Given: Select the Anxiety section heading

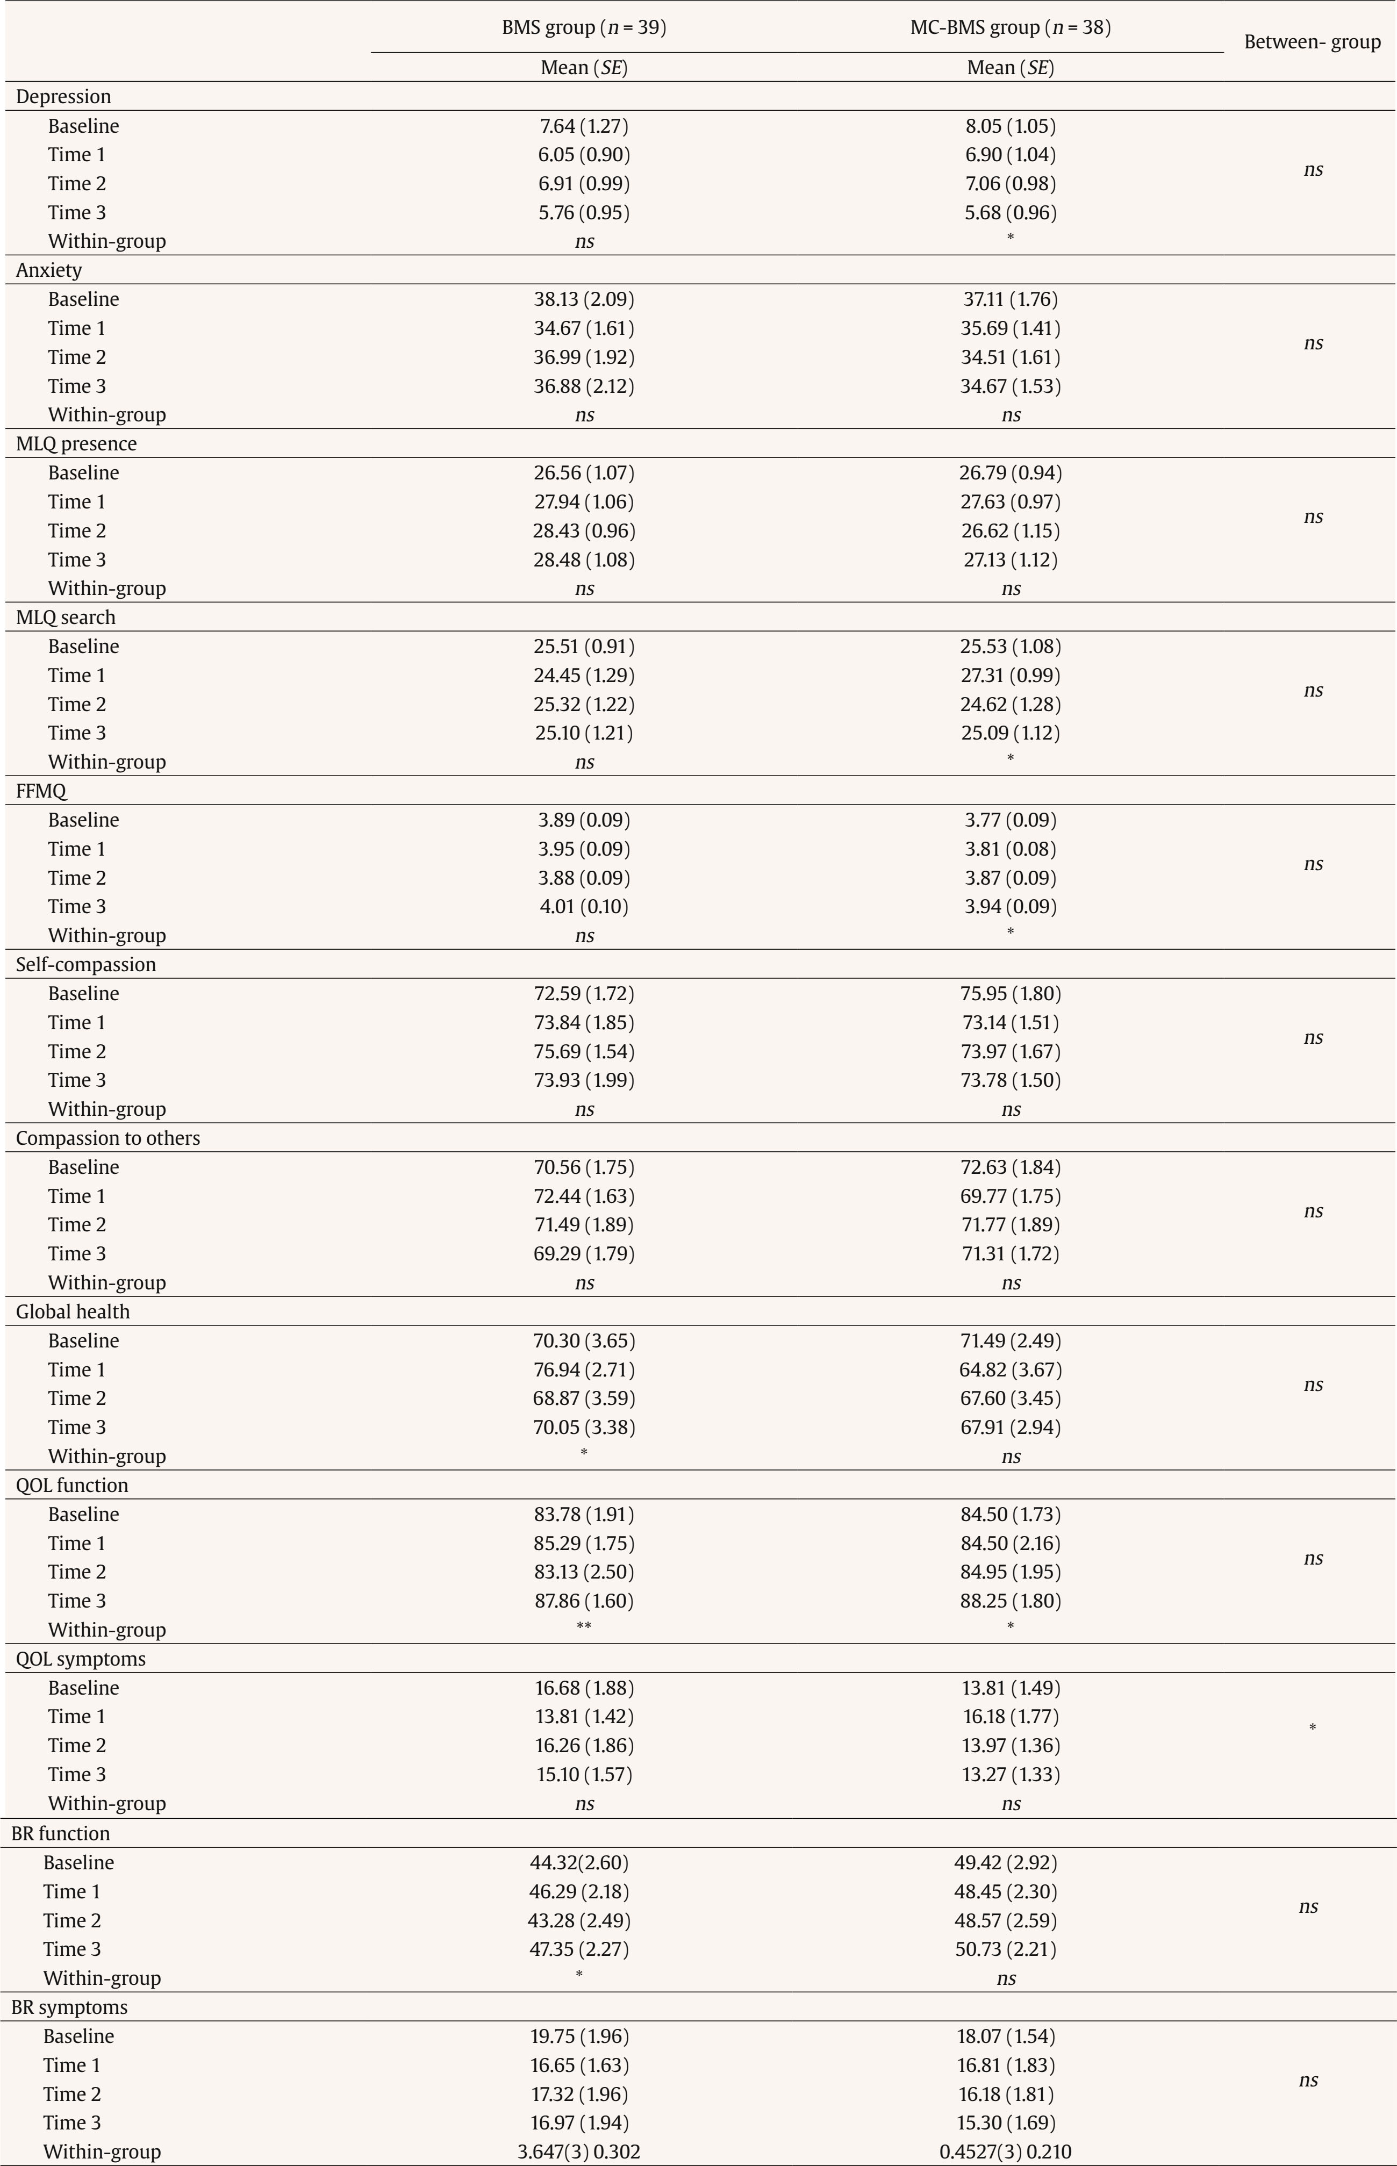Looking at the screenshot, I should 49,269.
